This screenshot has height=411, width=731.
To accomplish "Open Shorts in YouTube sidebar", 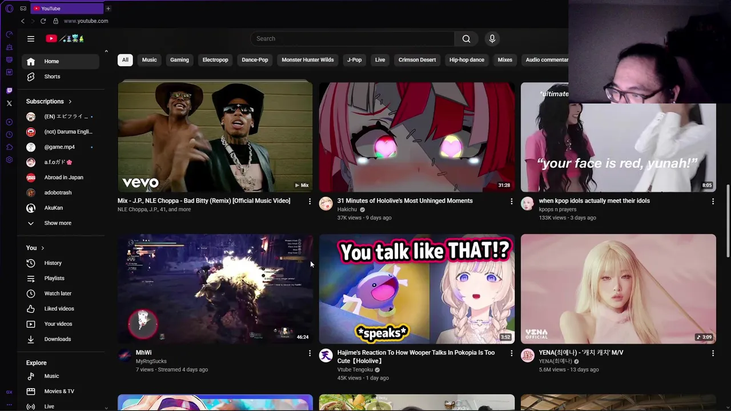I will 61,76.
